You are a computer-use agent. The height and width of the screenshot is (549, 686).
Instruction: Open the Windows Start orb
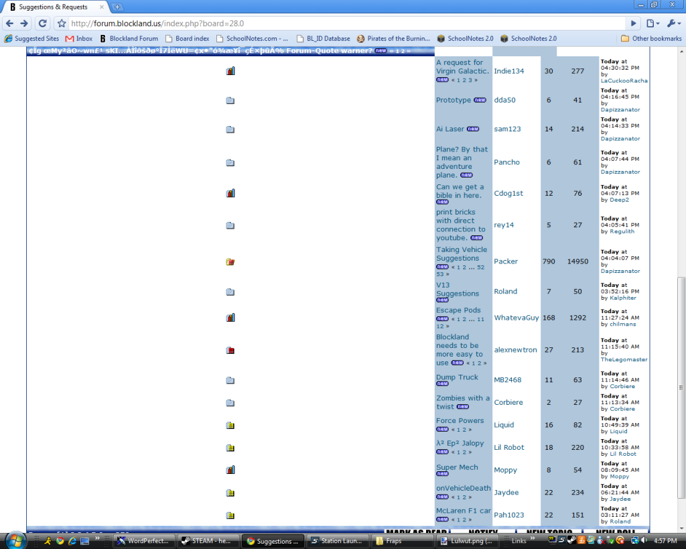point(16,540)
